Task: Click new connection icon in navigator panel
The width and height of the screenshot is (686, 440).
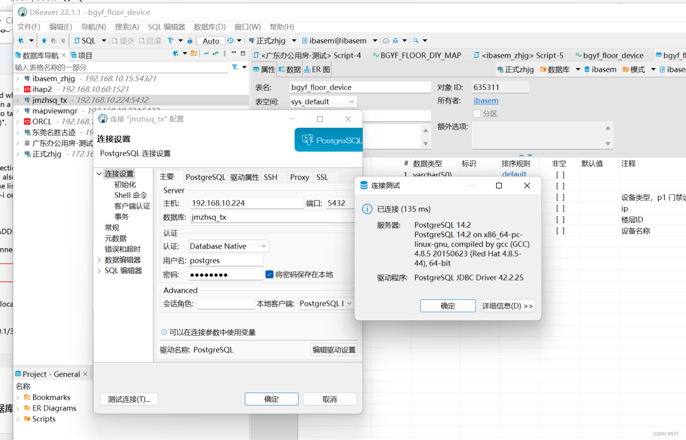Action: pyautogui.click(x=176, y=54)
